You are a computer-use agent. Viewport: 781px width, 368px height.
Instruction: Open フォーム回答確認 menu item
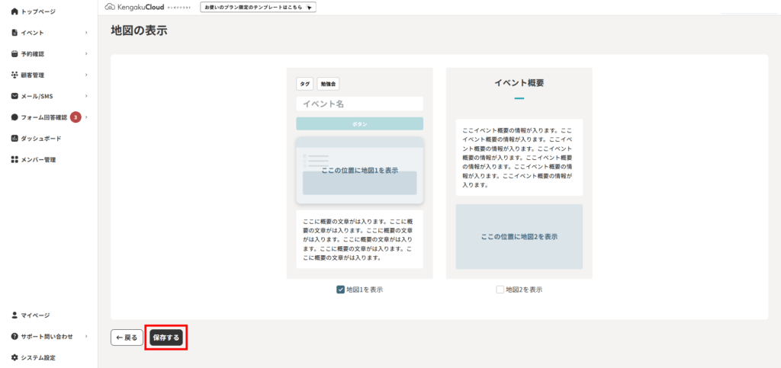43,117
